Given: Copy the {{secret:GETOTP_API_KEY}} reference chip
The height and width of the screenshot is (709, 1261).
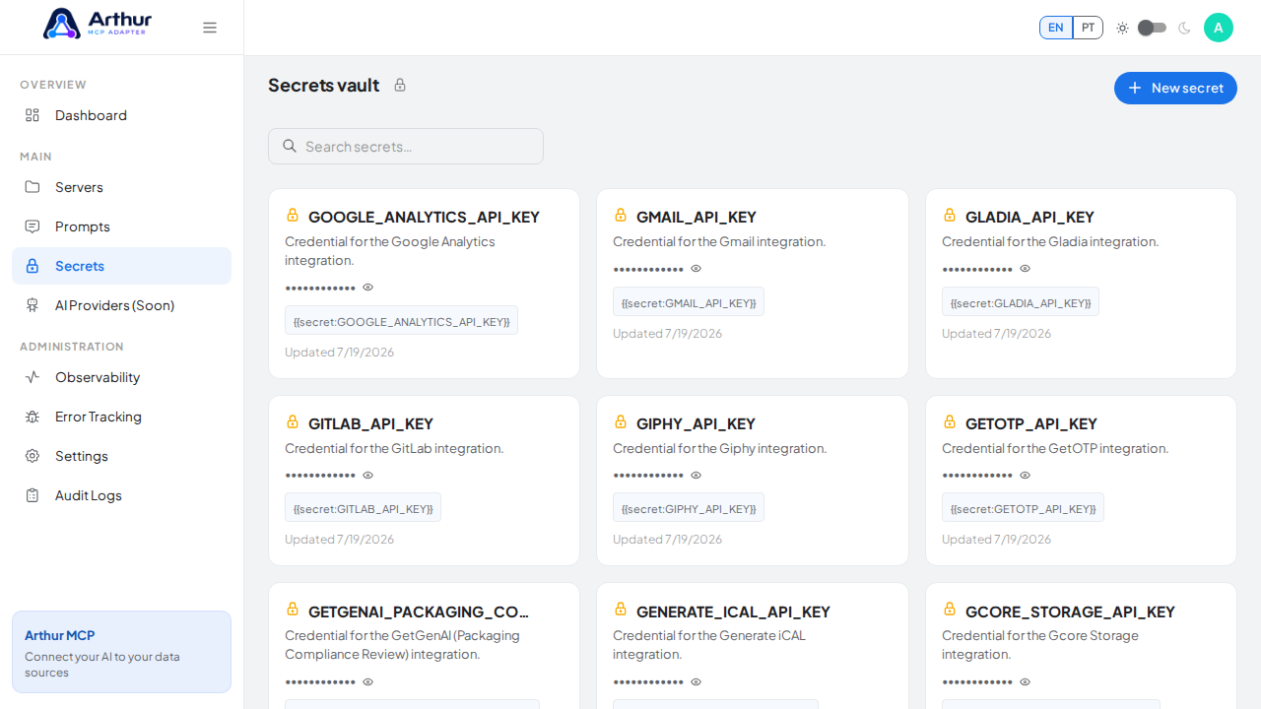Looking at the screenshot, I should pyautogui.click(x=1023, y=509).
